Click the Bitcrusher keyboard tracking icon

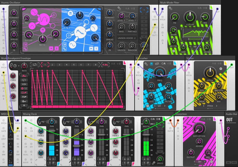click(152, 64)
